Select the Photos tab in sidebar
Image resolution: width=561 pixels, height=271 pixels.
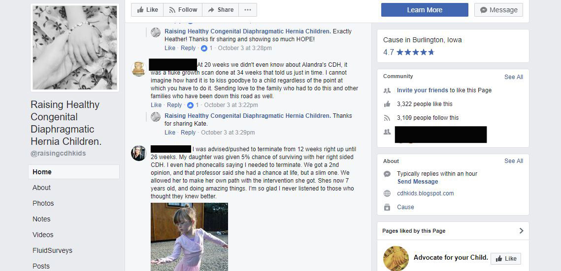(x=43, y=203)
